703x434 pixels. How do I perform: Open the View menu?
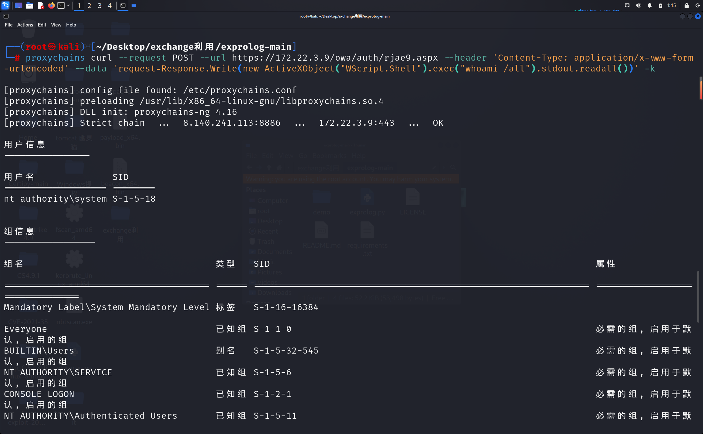(x=56, y=25)
